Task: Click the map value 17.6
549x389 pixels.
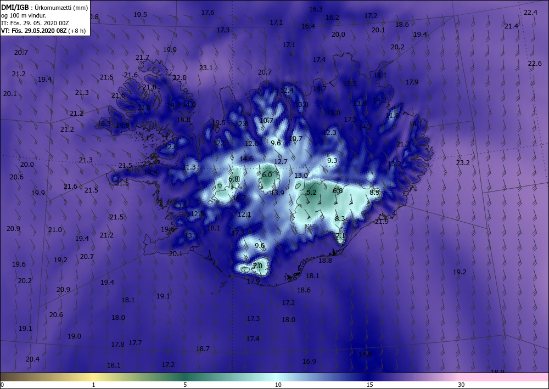Action: pyautogui.click(x=208, y=13)
